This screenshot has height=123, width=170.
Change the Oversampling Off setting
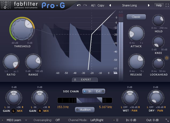pyautogui.click(x=58, y=120)
